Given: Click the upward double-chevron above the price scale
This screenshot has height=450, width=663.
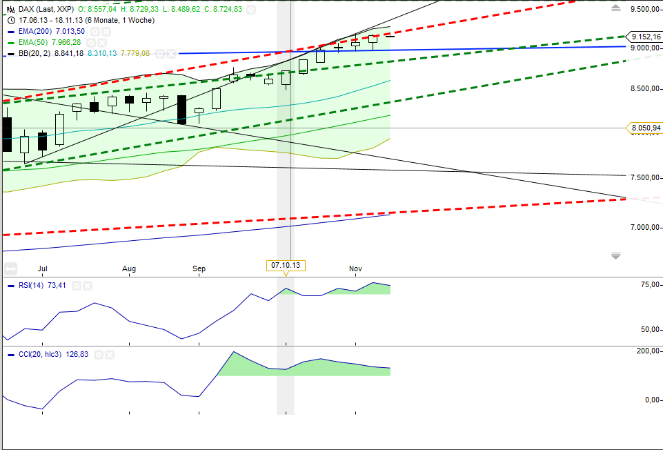Looking at the screenshot, I should pyautogui.click(x=614, y=10).
